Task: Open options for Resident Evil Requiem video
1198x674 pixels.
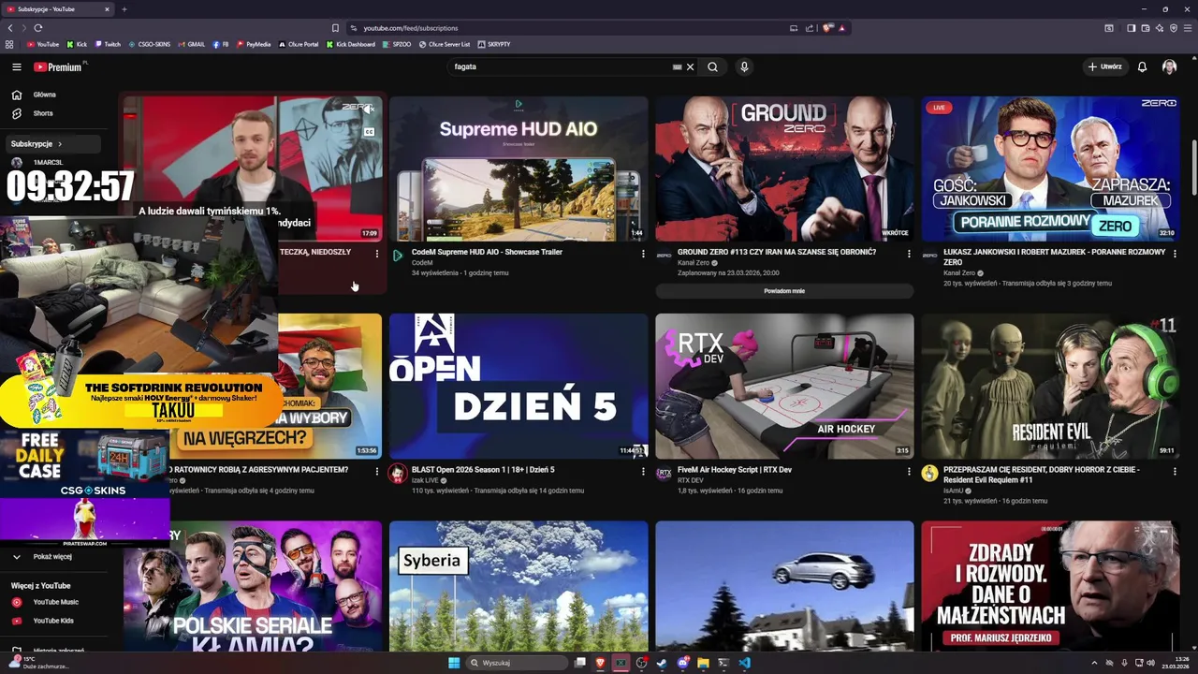Action: [x=1175, y=471]
